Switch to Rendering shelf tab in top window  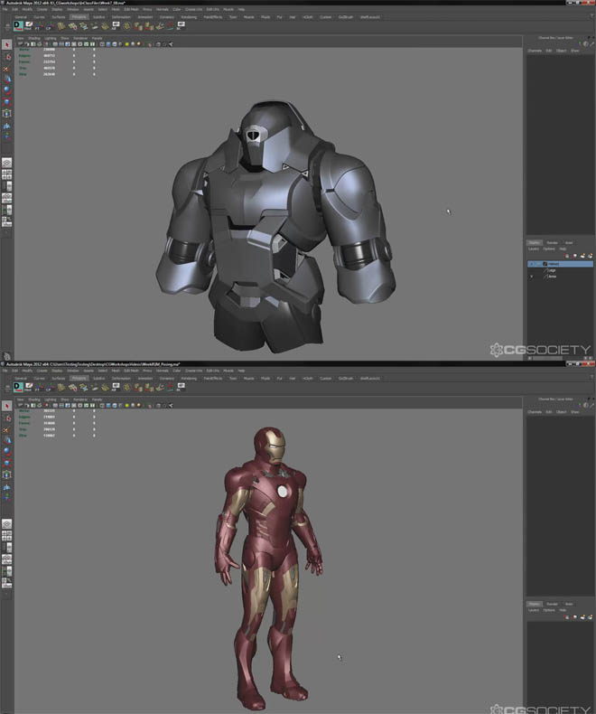(x=189, y=17)
